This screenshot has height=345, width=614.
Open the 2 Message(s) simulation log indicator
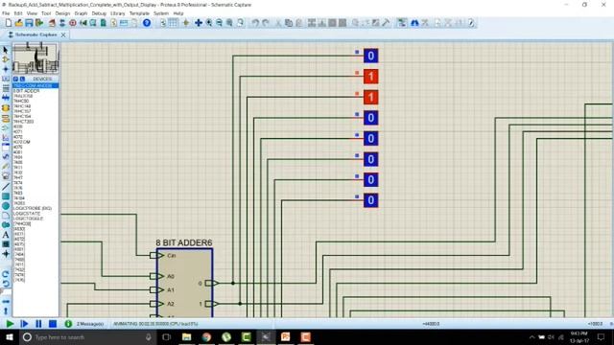coord(85,324)
